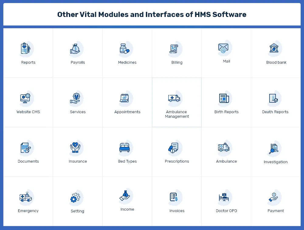Click the "Bed Types" label

(x=127, y=161)
